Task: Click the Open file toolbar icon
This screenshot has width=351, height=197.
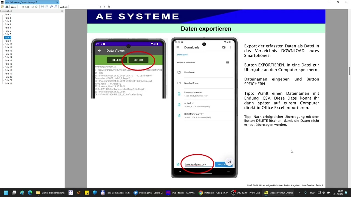Action: click(2, 7)
